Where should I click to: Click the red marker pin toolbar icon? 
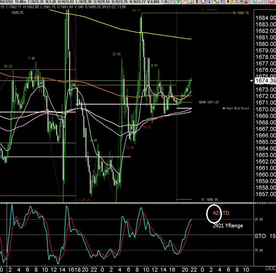pyautogui.click(x=197, y=2)
